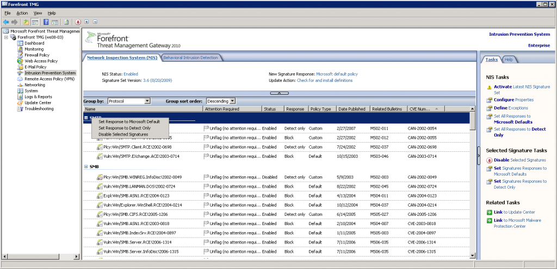Image resolution: width=557 pixels, height=269 pixels.
Task: Collapse the Forefront TMG (ws08-03) tree node
Action: [6, 37]
